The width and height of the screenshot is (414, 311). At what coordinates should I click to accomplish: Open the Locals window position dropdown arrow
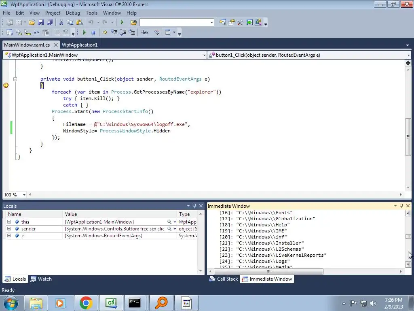(188, 205)
